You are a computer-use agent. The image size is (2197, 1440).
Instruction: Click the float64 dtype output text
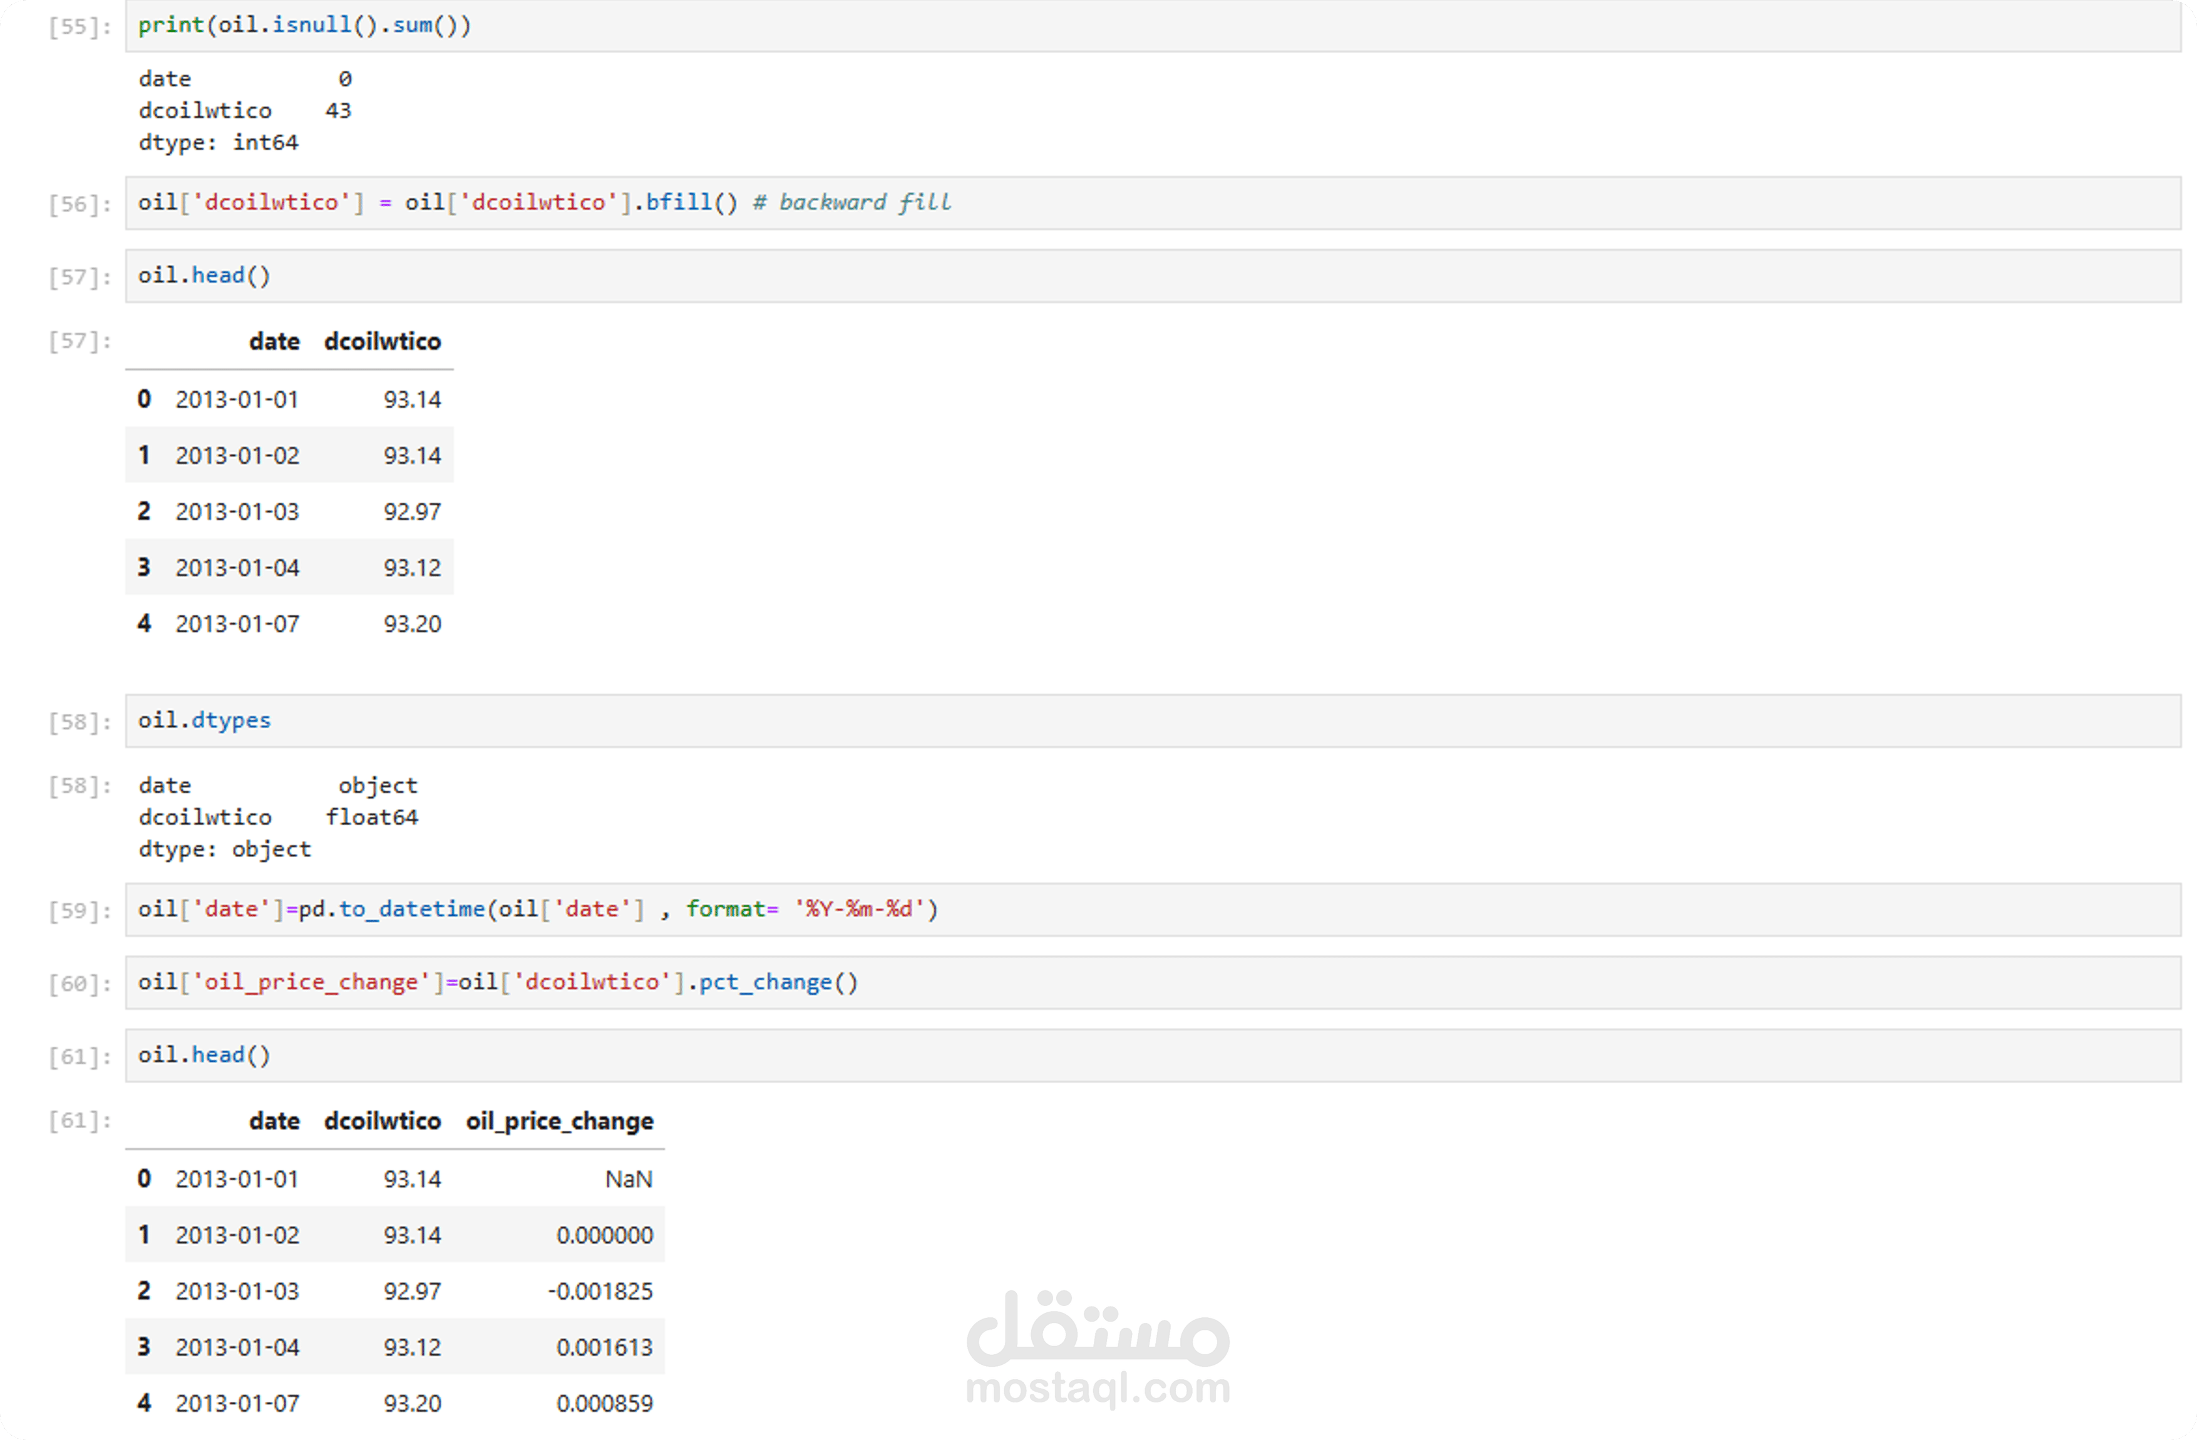point(371,818)
